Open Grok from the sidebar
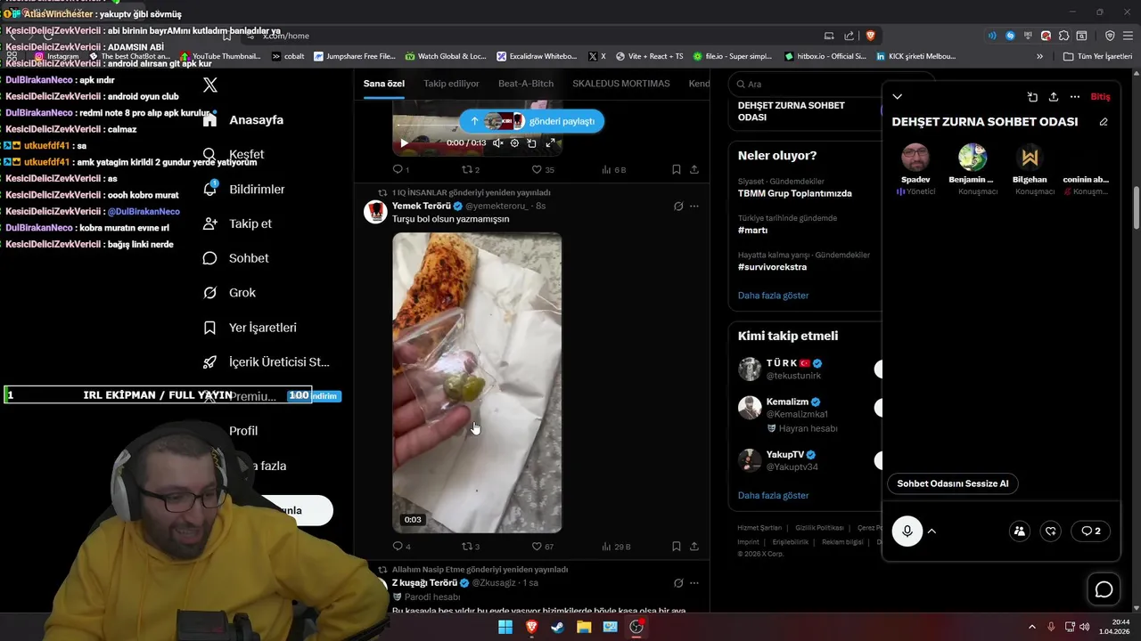Screen dimensions: 1141x641 point(229,293)
